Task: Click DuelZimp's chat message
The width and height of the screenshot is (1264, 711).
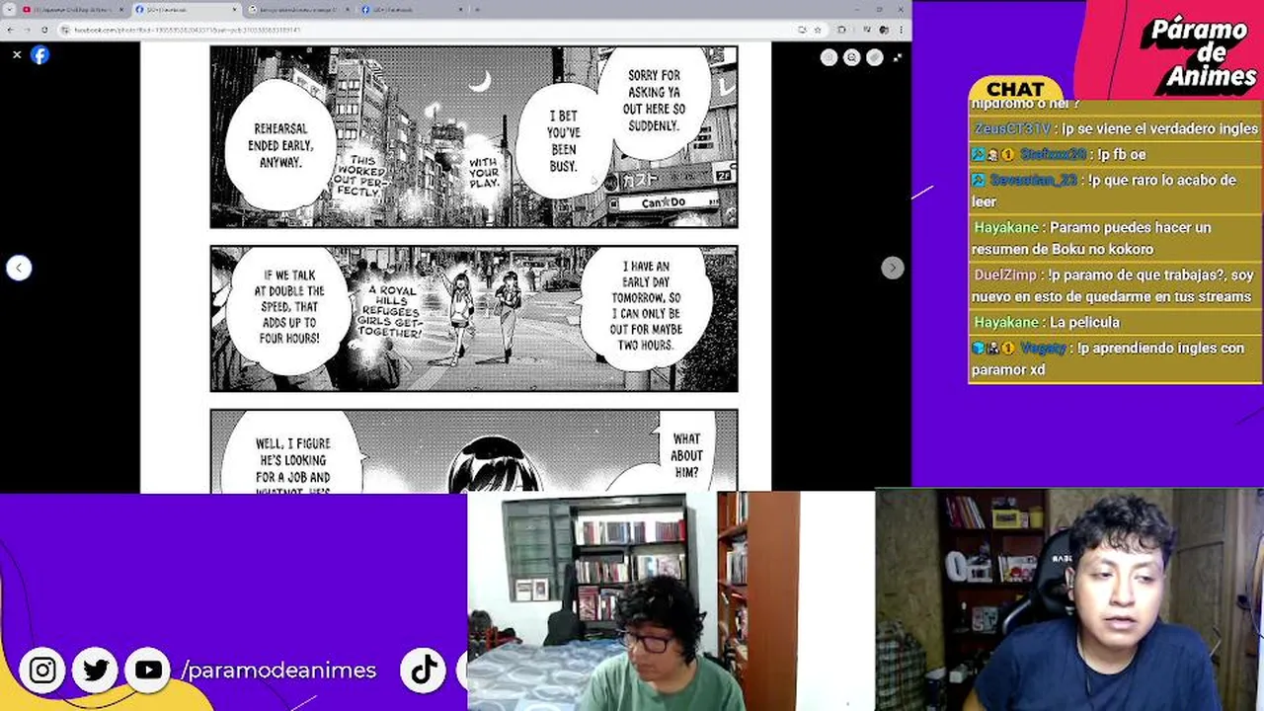Action: 1115,285
